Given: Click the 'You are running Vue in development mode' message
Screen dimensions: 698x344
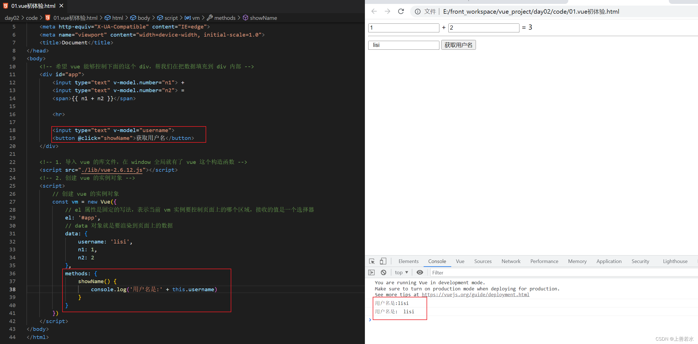Looking at the screenshot, I should click(430, 283).
